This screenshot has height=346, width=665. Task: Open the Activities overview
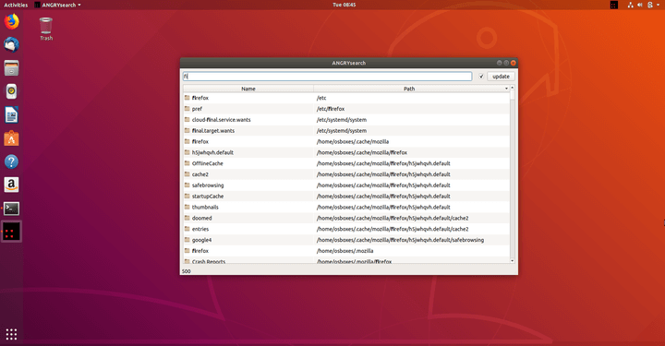pyautogui.click(x=16, y=6)
